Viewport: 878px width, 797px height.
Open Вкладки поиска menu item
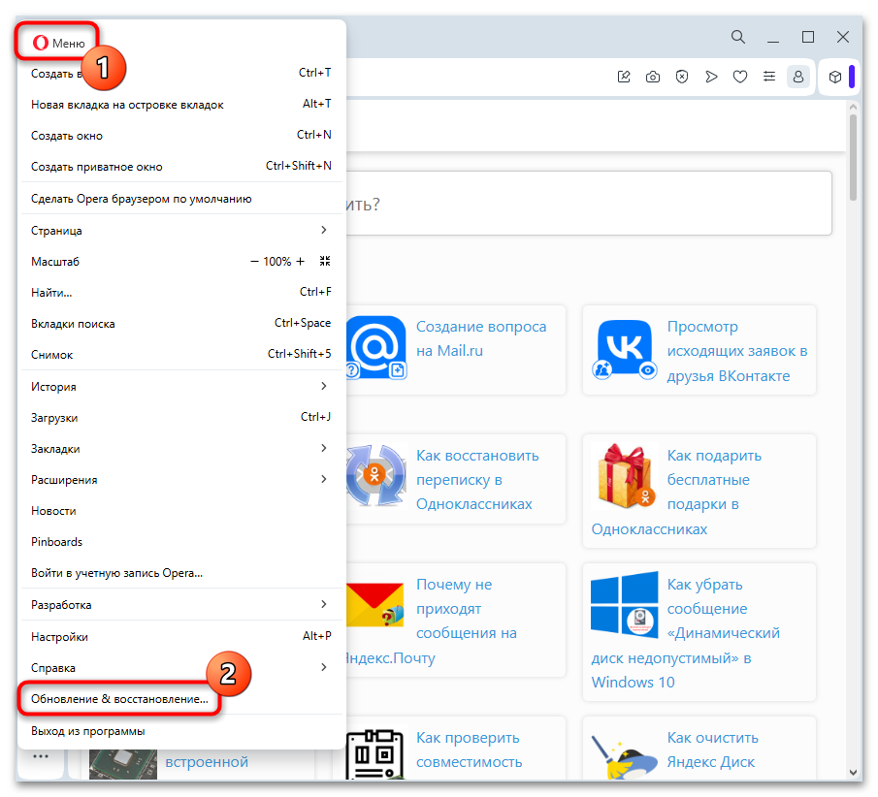(x=181, y=324)
